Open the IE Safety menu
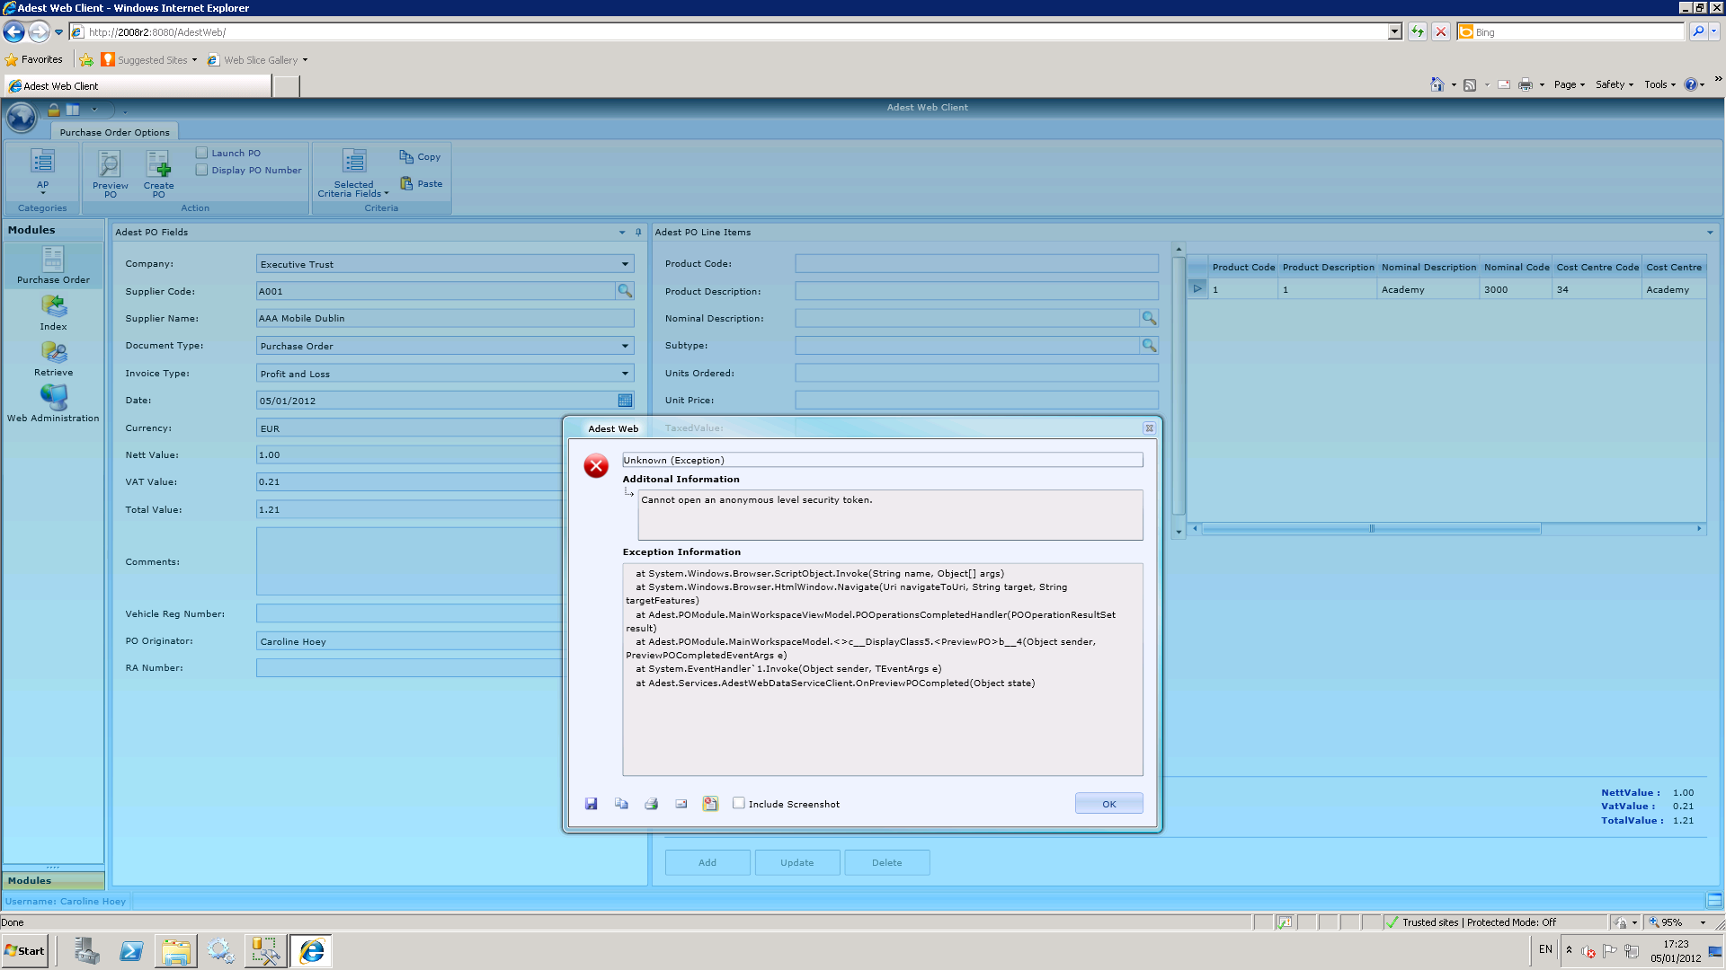This screenshot has width=1726, height=970. coord(1614,84)
